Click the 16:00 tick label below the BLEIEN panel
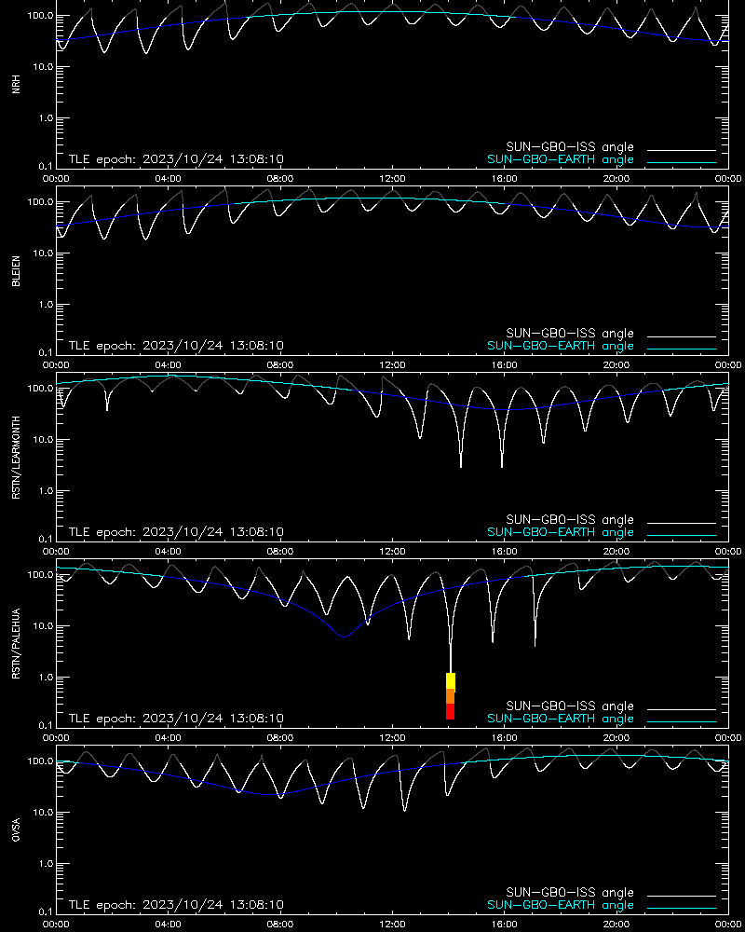 pyautogui.click(x=504, y=365)
